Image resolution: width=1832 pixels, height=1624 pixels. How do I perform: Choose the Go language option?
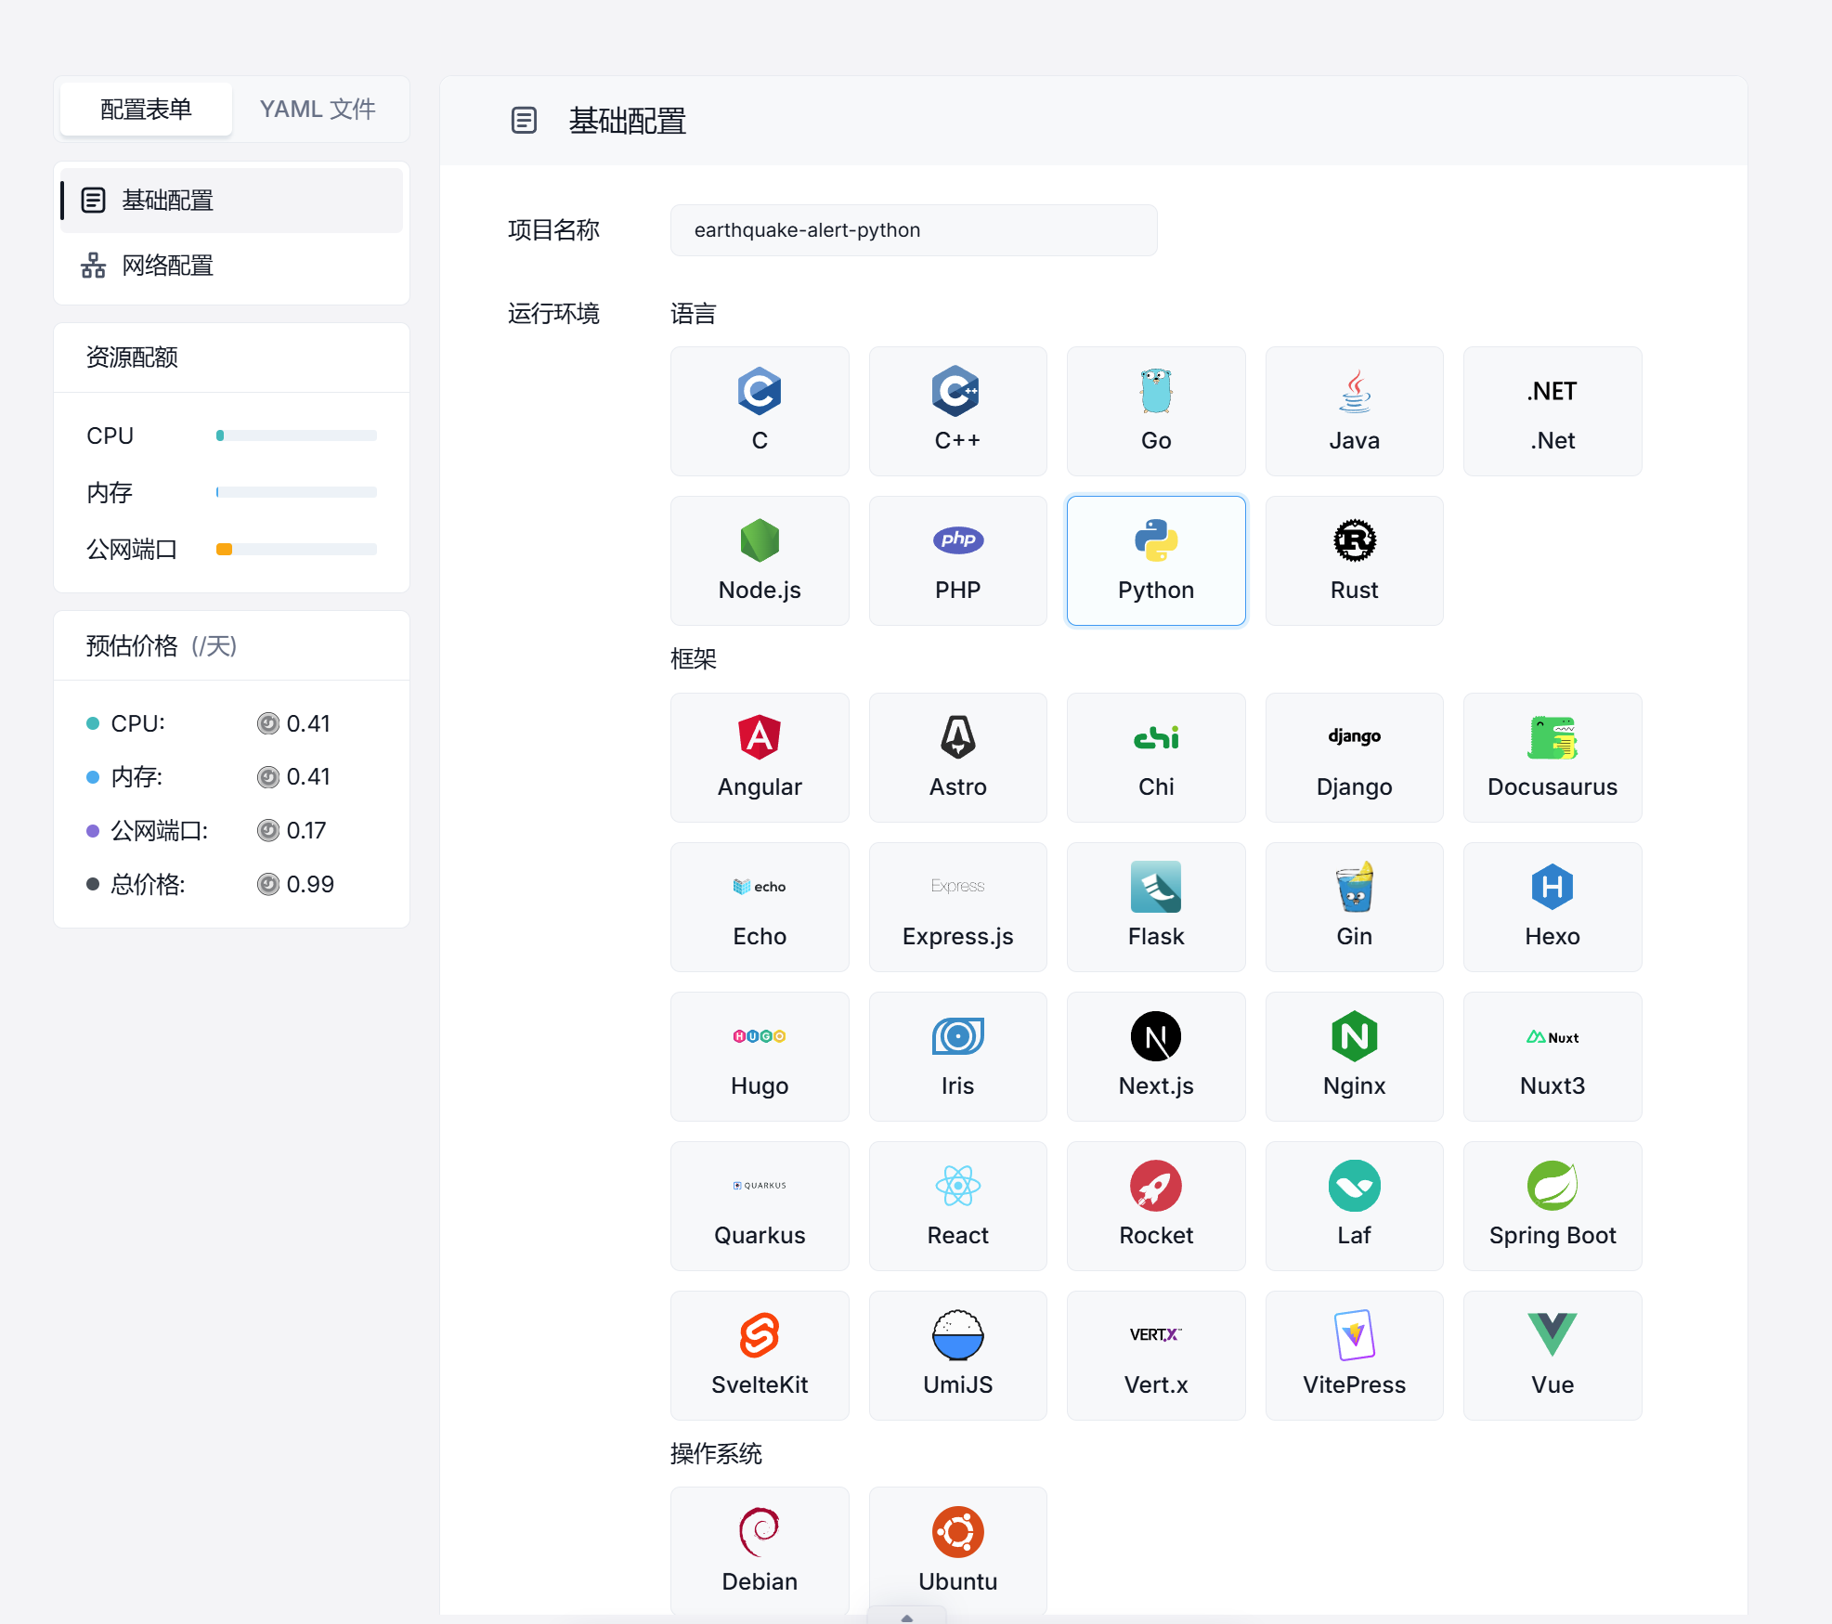pos(1156,411)
